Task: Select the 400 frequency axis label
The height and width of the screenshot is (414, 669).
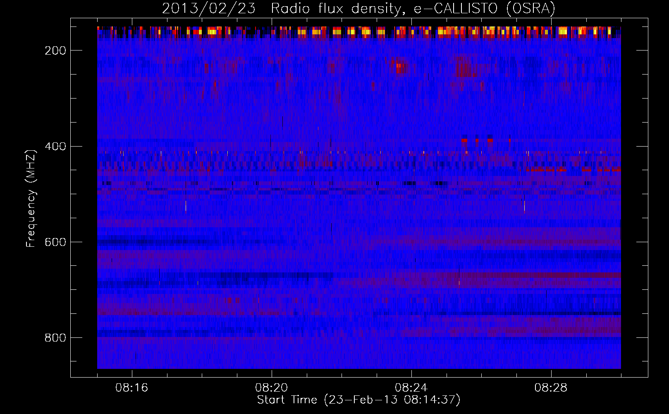Action: coord(55,147)
